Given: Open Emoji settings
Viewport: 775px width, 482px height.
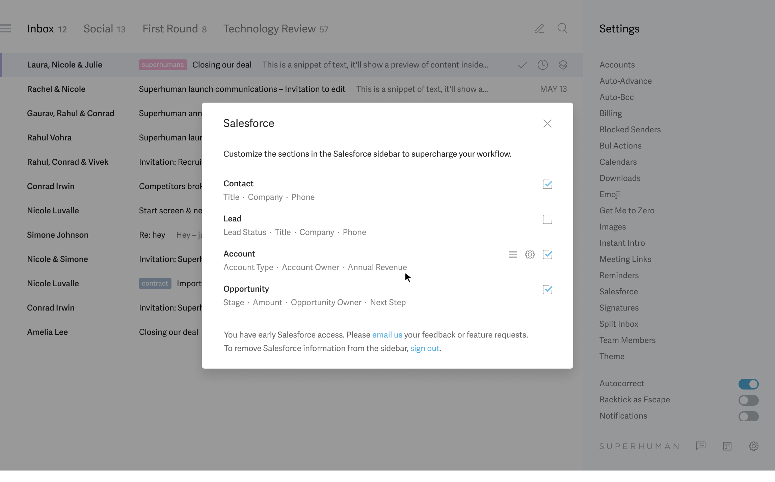Looking at the screenshot, I should coord(610,194).
